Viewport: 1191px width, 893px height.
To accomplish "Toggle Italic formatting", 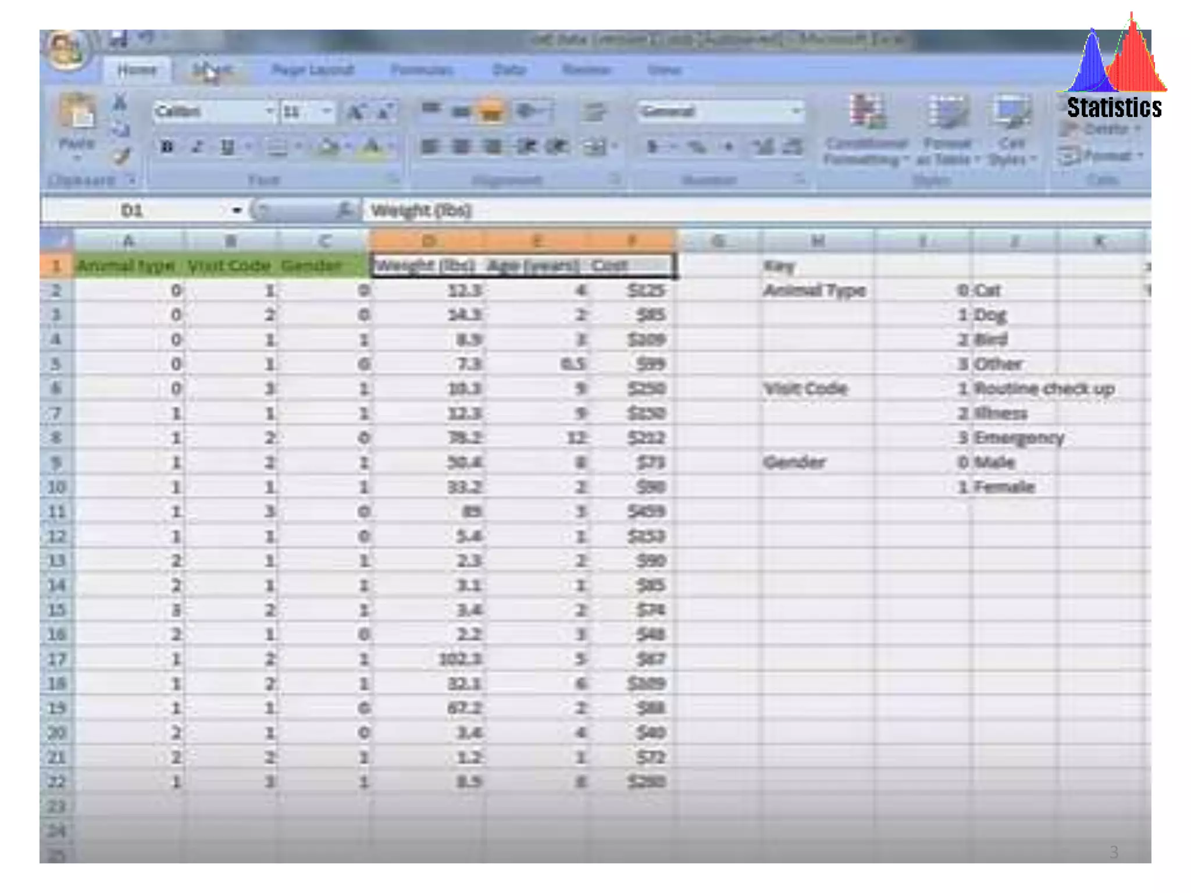I will click(x=198, y=147).
